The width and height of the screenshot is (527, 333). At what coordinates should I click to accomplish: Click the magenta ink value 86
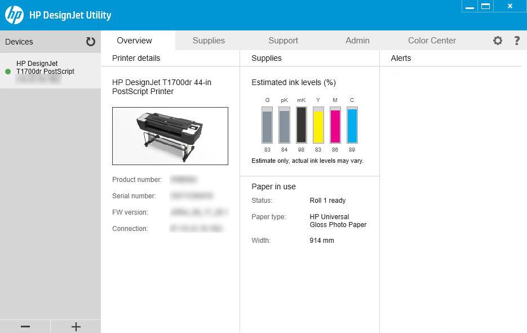(x=335, y=149)
